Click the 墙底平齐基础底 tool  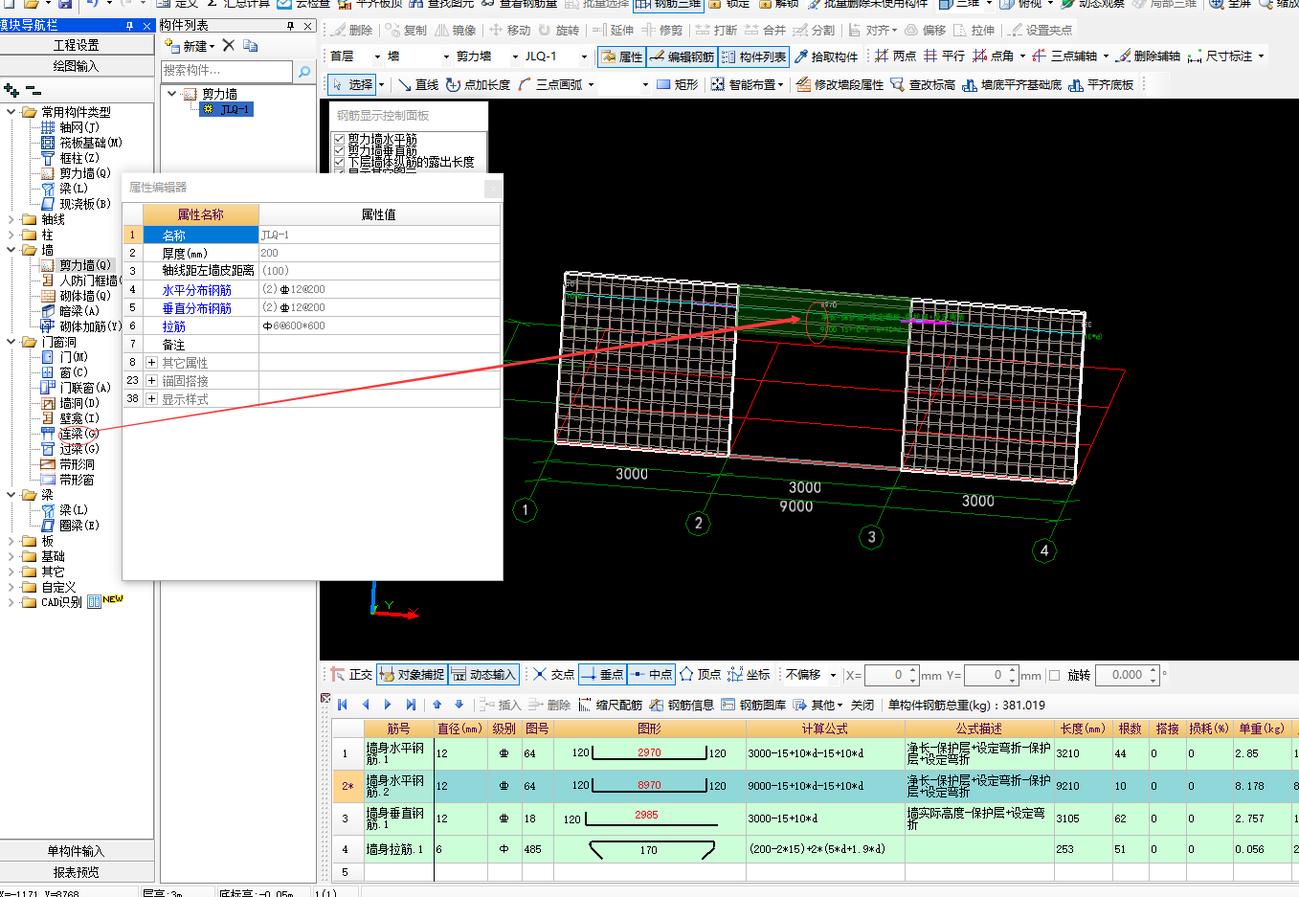click(x=1012, y=85)
